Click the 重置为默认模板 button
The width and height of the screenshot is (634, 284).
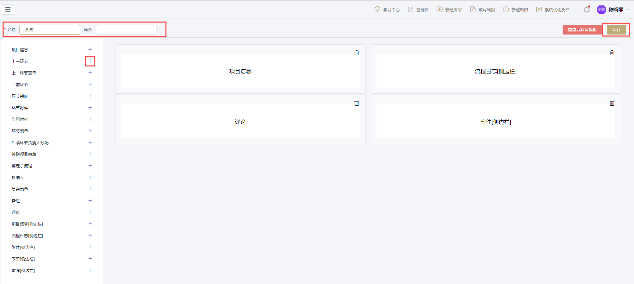pyautogui.click(x=582, y=30)
